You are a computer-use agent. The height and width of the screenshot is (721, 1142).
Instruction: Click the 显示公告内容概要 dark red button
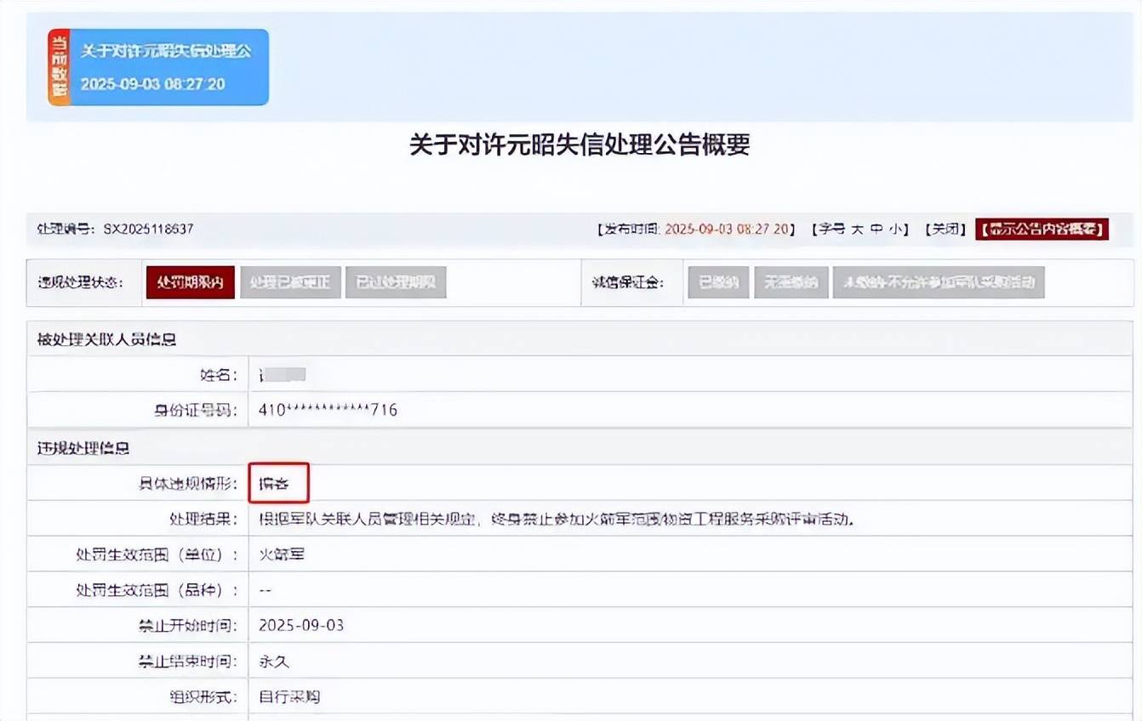(x=1042, y=229)
